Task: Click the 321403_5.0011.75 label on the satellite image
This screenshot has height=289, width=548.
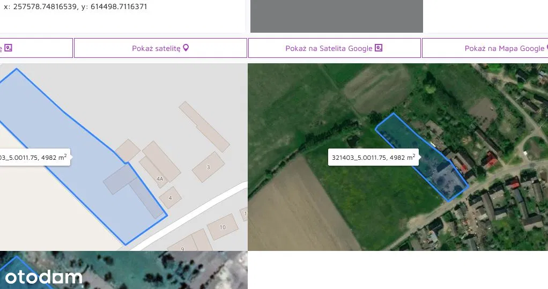Action: (x=373, y=157)
